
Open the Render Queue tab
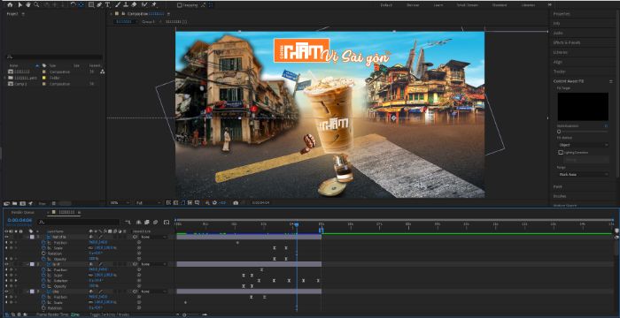click(22, 212)
